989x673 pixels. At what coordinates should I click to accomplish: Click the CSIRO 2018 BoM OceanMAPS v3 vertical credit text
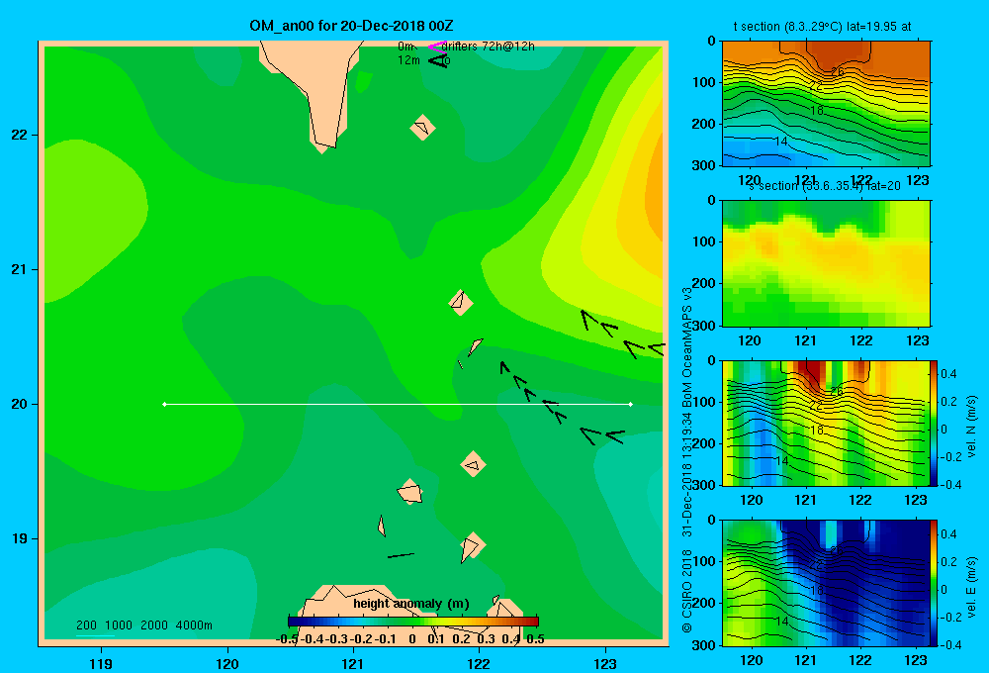click(x=687, y=459)
